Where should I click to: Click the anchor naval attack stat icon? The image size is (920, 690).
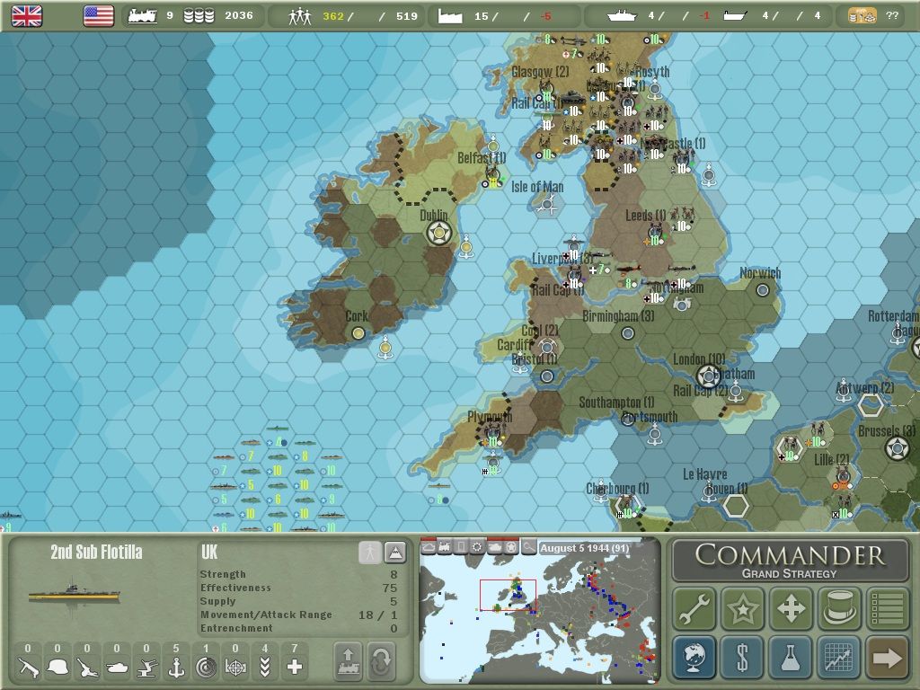click(176, 667)
